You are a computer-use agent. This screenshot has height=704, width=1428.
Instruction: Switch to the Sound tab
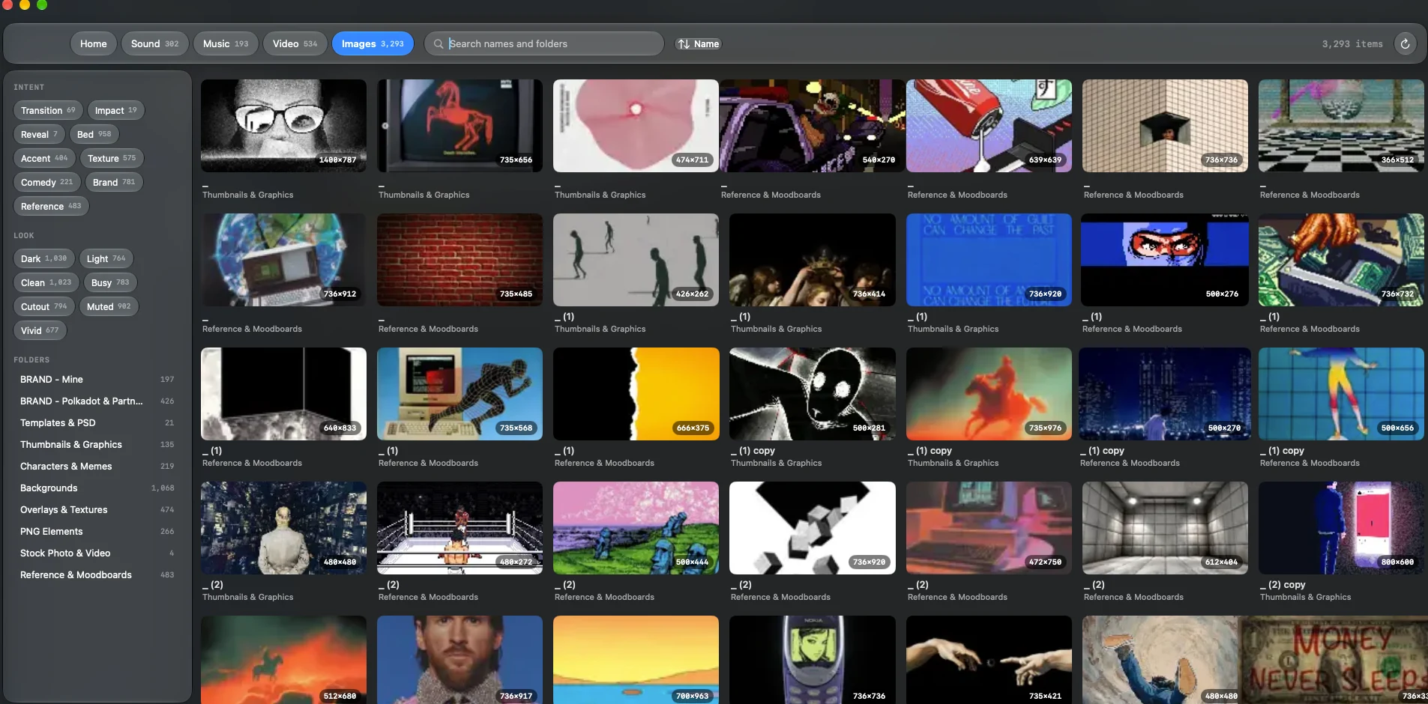tap(154, 43)
